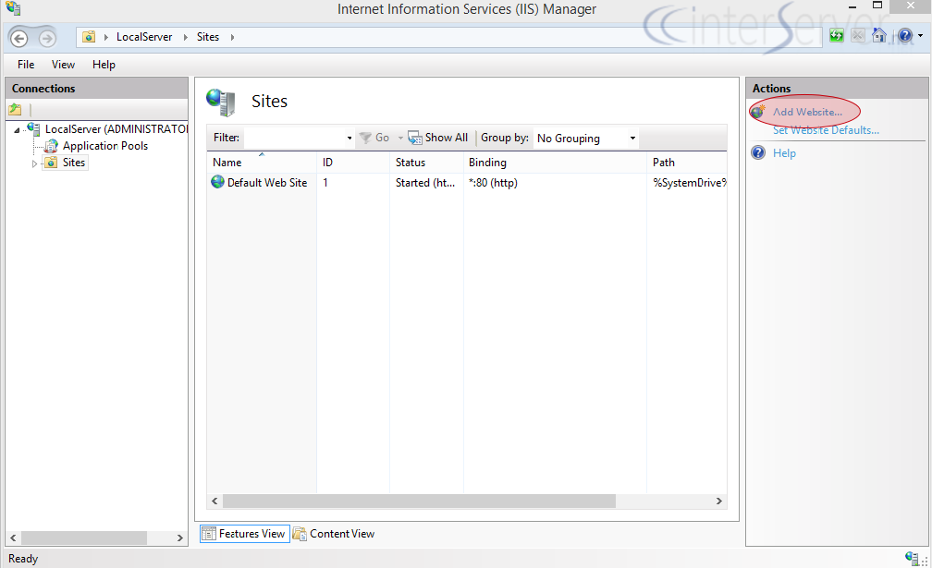Open the Go button dropdown arrow
Screen dimensions: 932x568
pos(400,139)
